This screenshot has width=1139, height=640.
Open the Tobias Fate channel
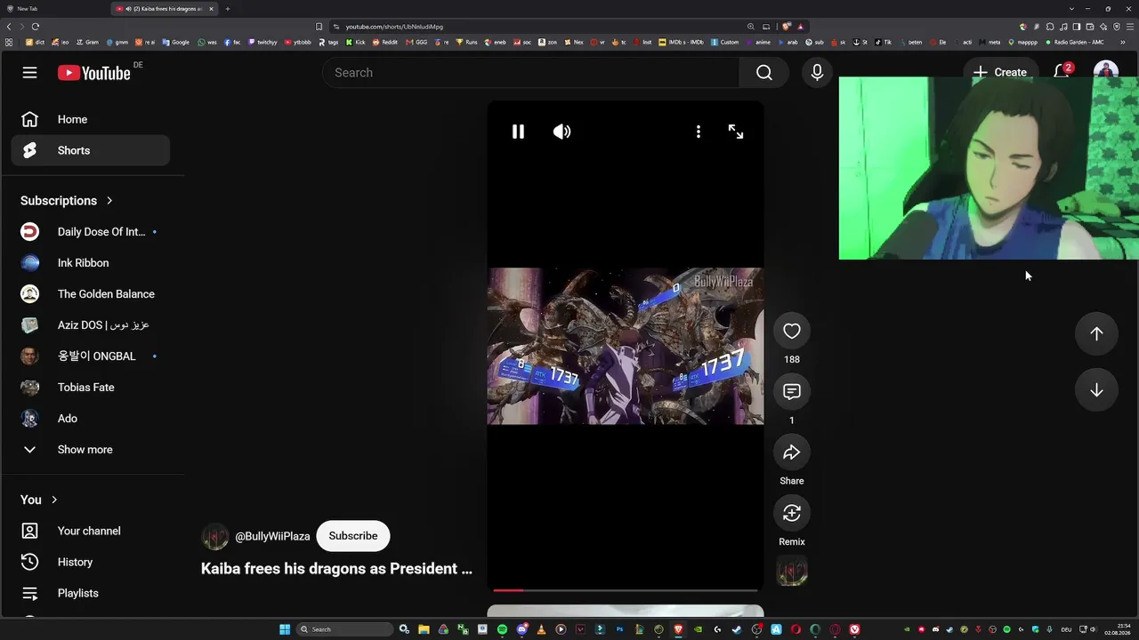(91, 388)
